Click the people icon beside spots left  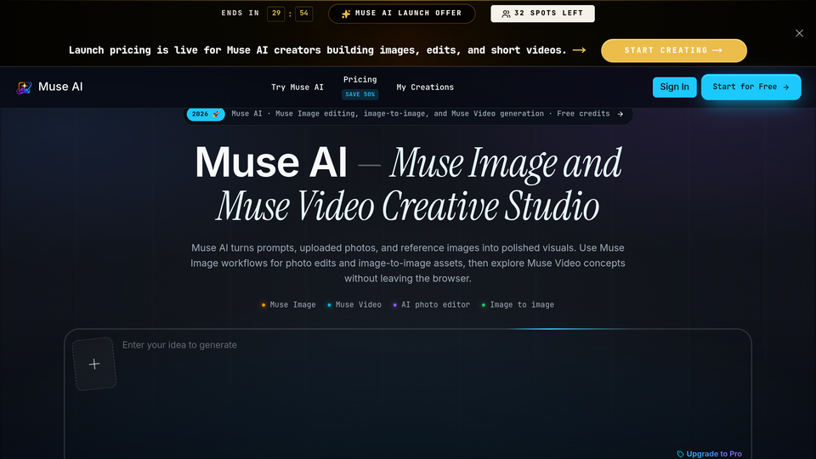[x=505, y=14]
